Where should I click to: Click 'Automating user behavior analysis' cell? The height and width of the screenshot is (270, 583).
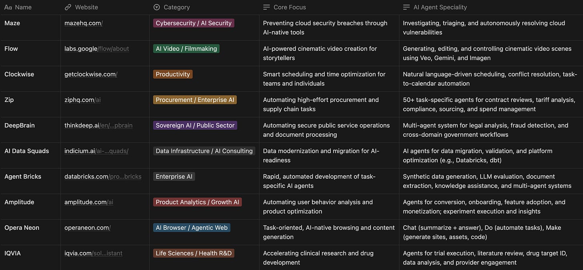329,207
